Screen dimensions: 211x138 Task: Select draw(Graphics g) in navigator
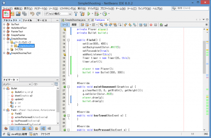pos(23,96)
